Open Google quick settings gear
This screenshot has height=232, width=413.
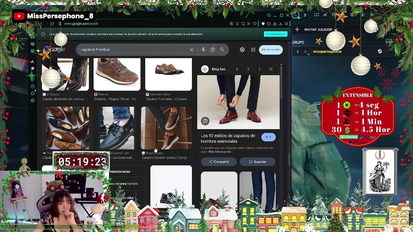click(x=242, y=50)
